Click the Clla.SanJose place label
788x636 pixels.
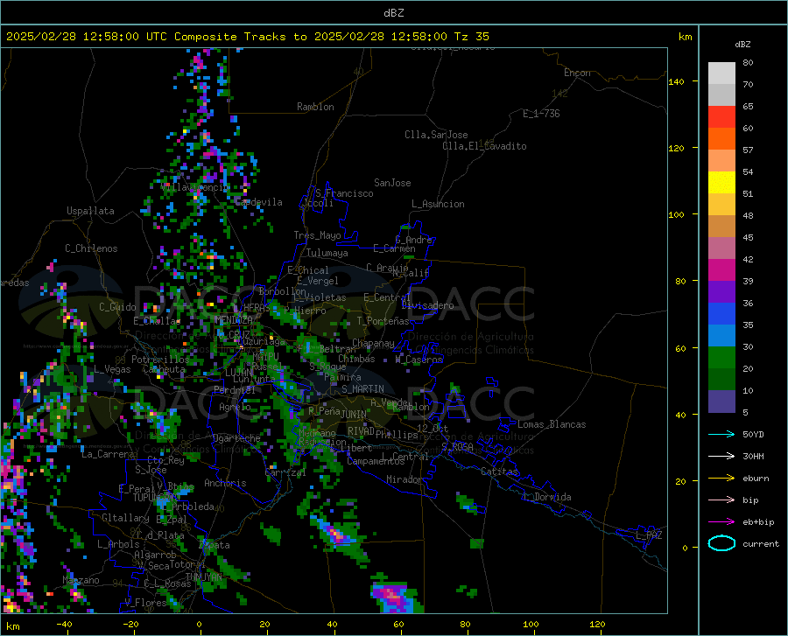point(436,135)
